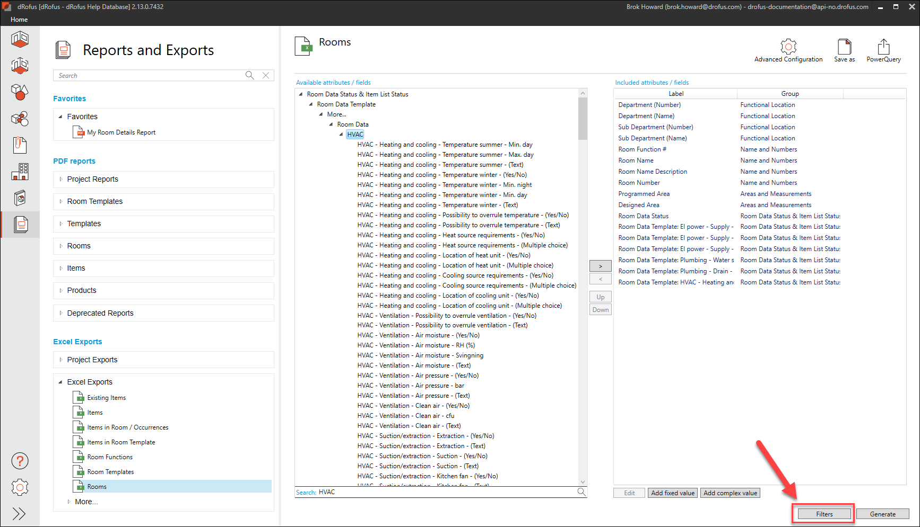Expand the Project Reports group
The image size is (920, 527).
click(x=61, y=179)
